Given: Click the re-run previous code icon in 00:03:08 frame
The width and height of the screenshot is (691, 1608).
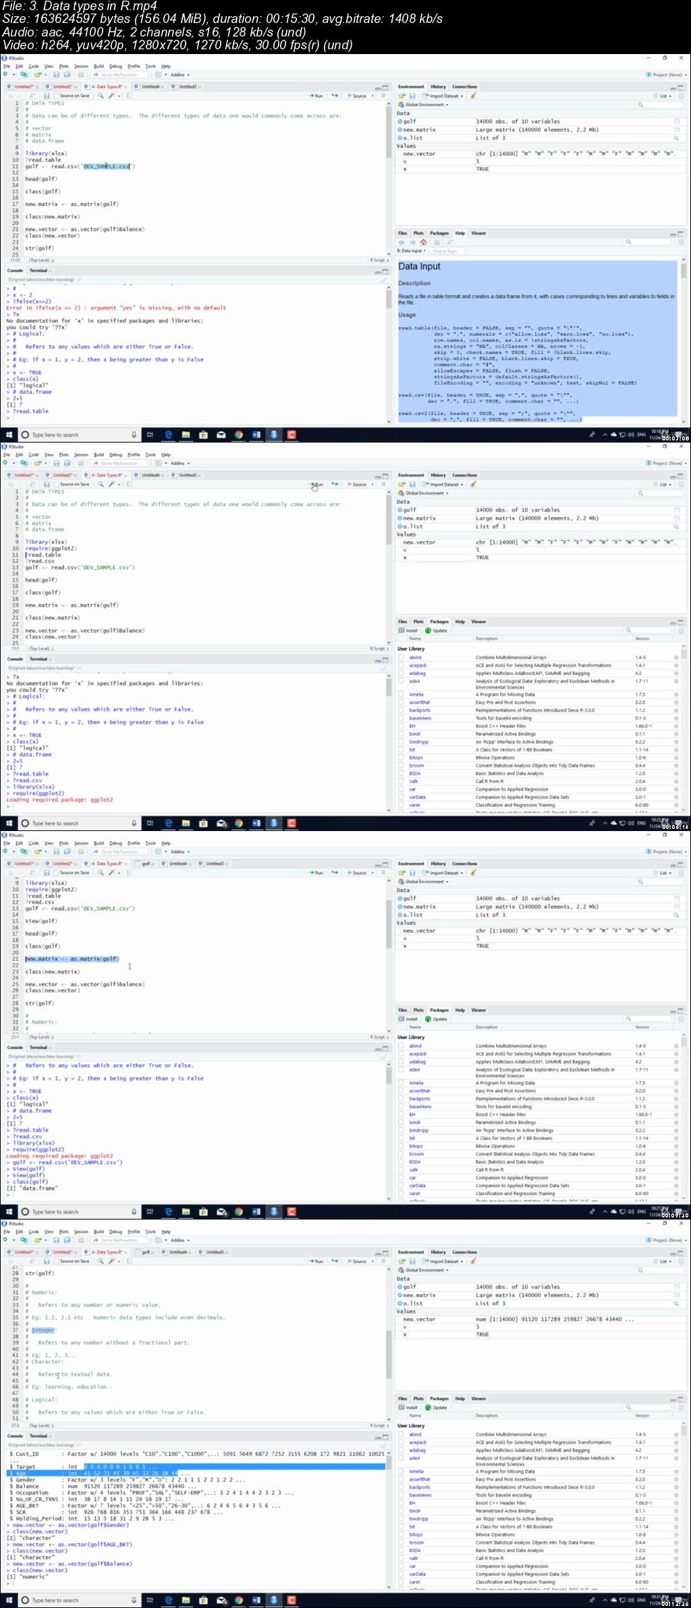Looking at the screenshot, I should [334, 96].
